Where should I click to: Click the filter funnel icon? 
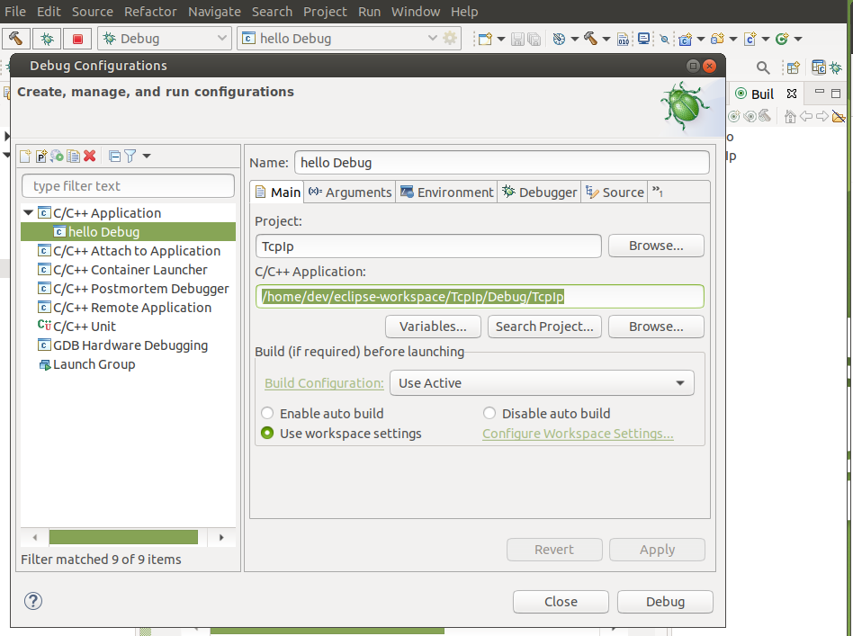point(130,157)
